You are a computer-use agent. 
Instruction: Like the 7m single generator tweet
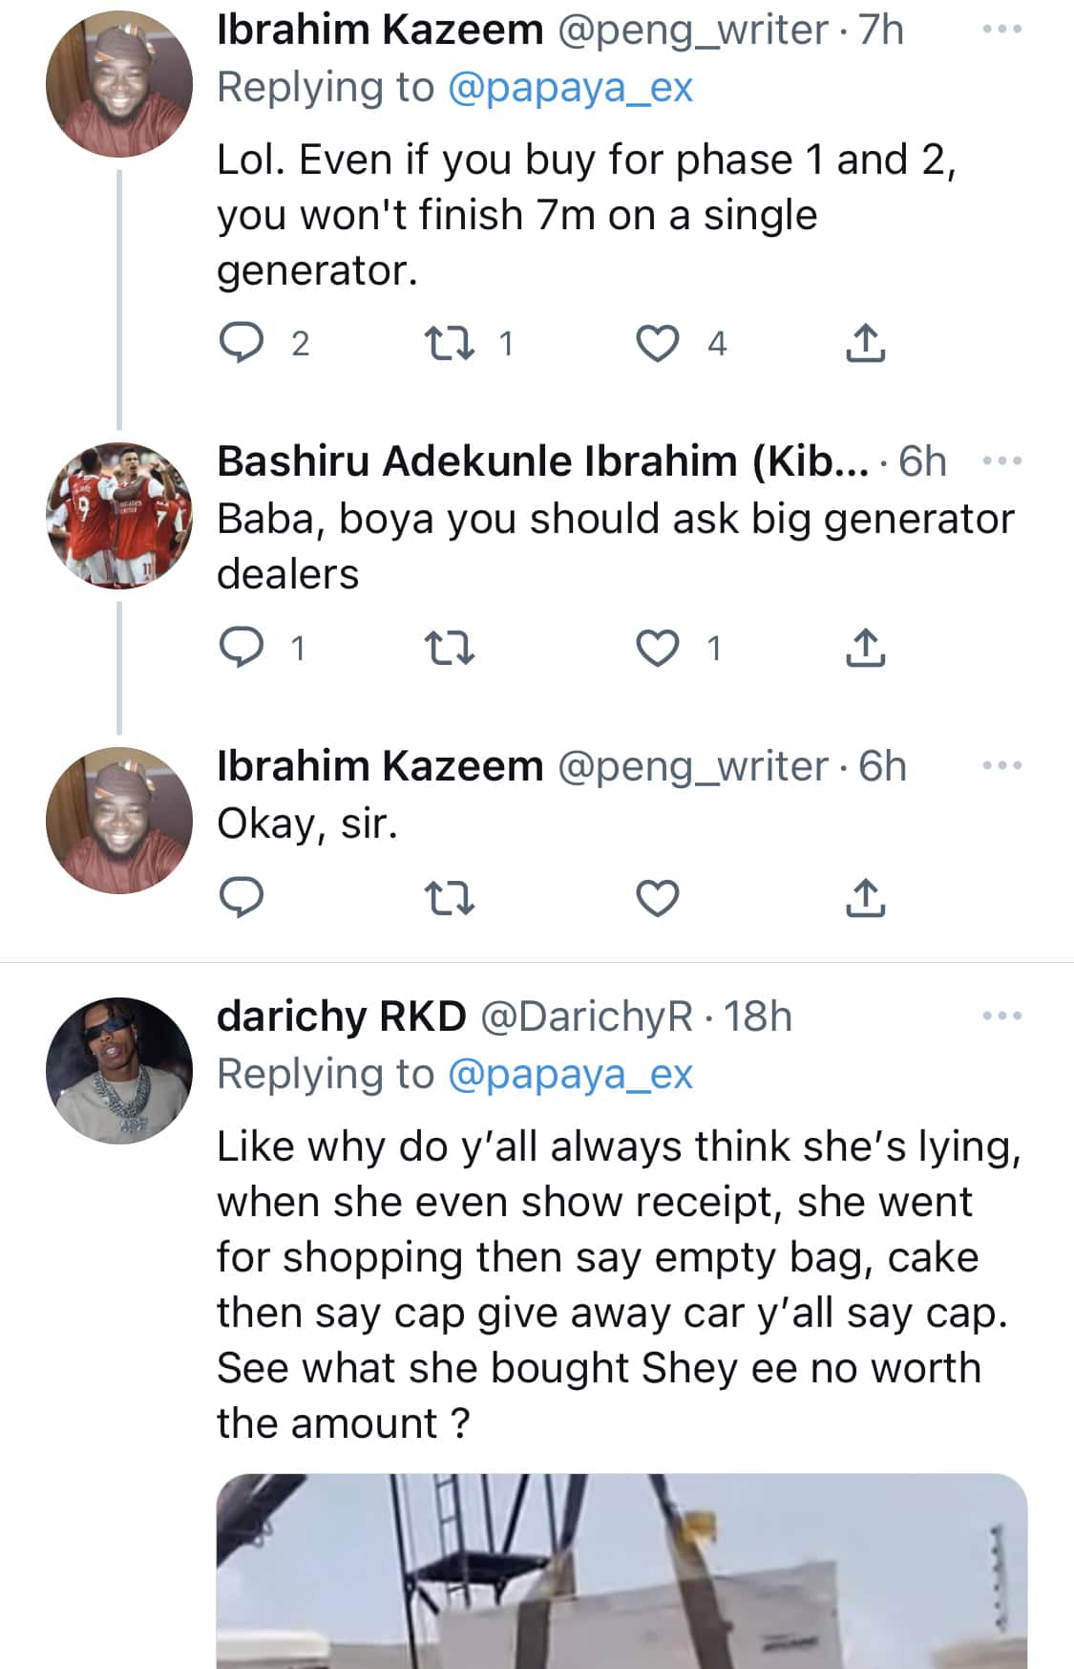[x=657, y=343]
